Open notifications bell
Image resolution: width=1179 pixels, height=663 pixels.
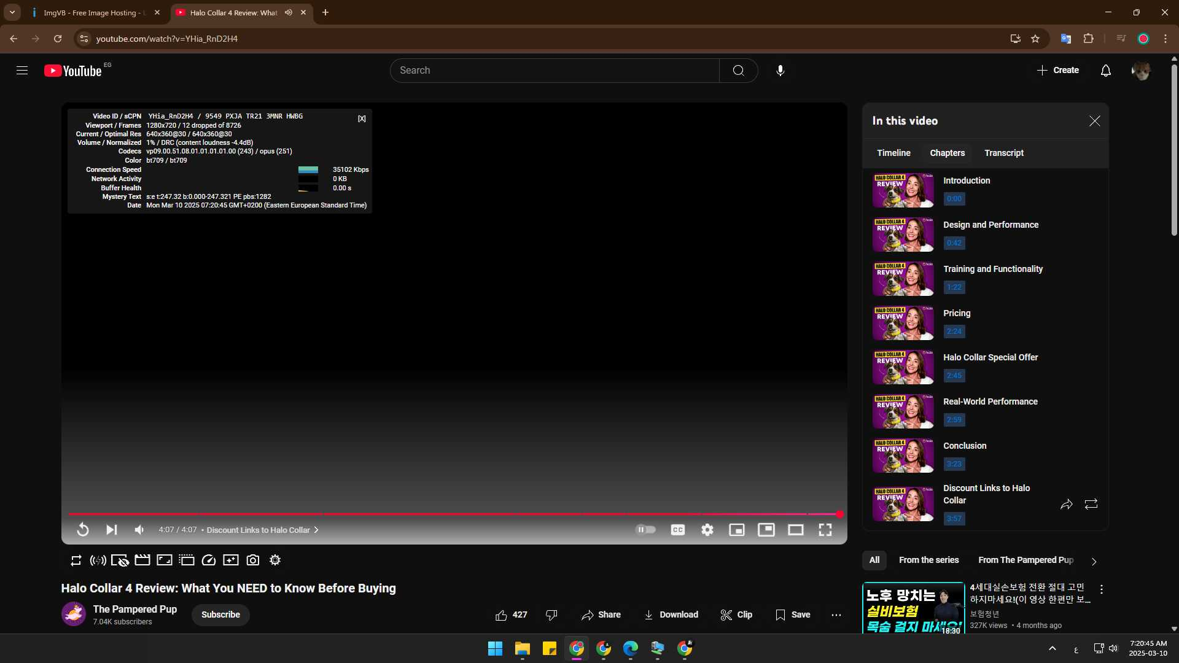pos(1105,71)
